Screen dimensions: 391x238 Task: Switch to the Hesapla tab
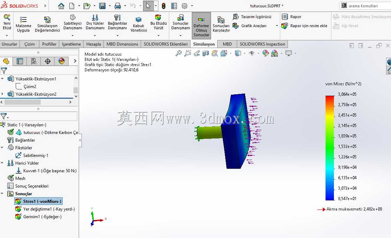point(94,44)
